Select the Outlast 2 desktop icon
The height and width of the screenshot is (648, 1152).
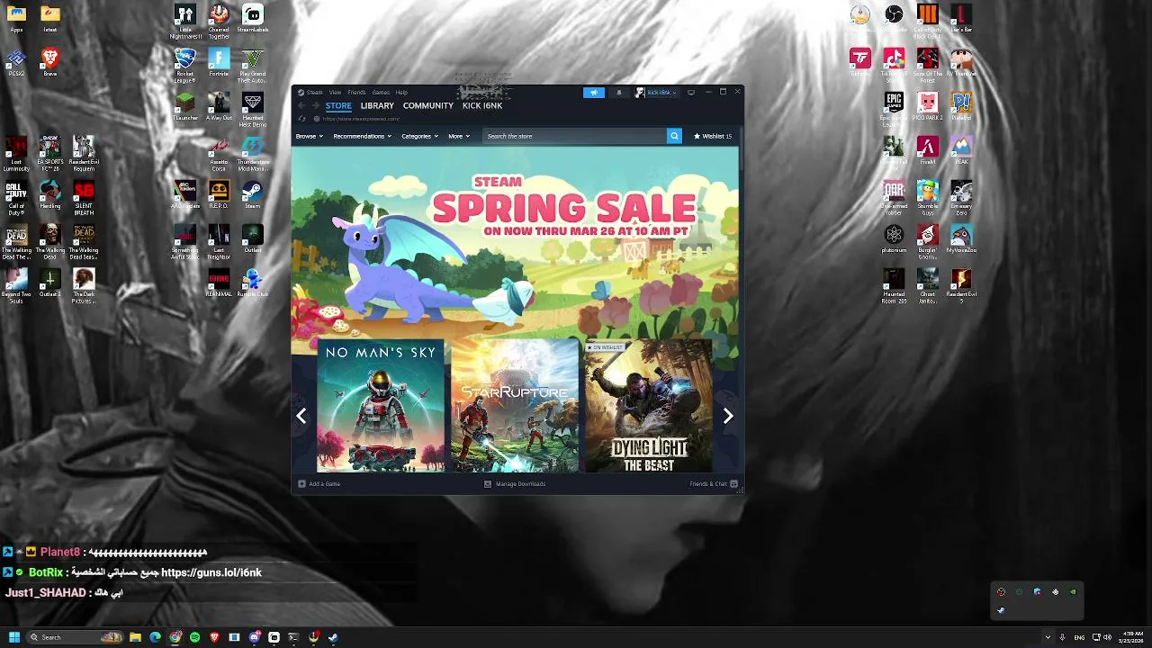tap(50, 283)
